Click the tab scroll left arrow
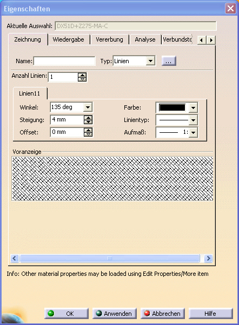 (x=201, y=40)
